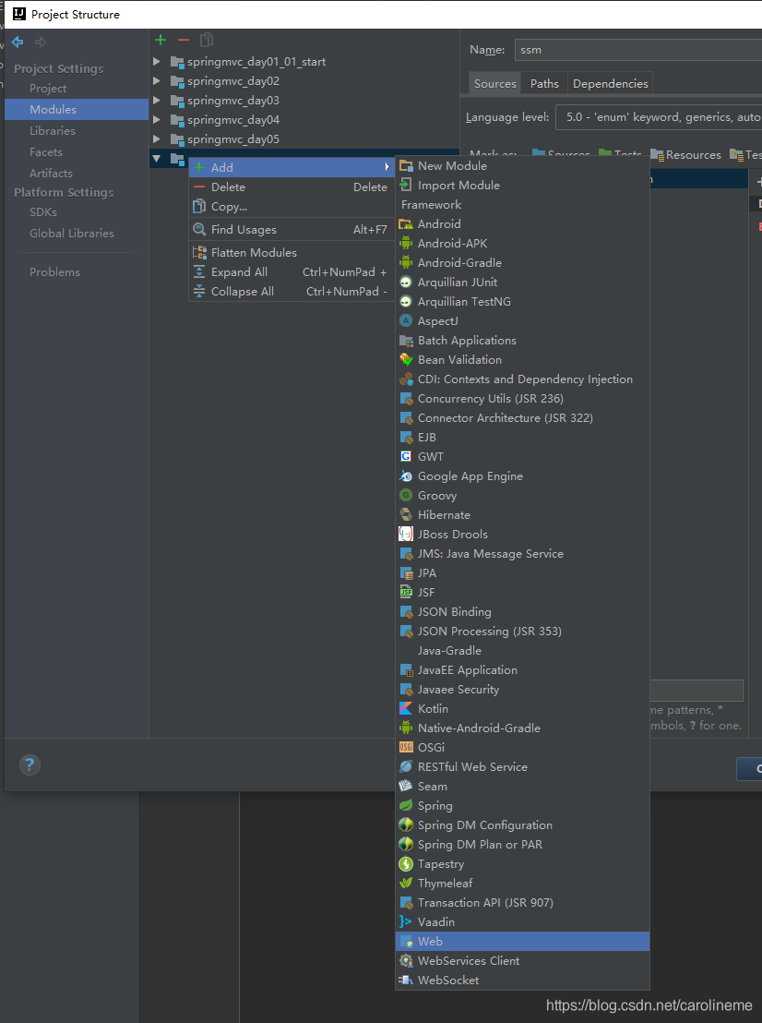Open the Artifacts settings section
Screen dimensions: 762x1023
pyautogui.click(x=77, y=173)
